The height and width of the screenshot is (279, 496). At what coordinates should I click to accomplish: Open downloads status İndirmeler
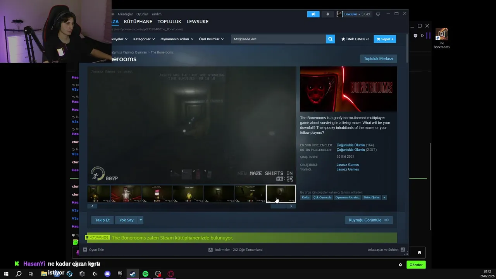tap(236, 250)
